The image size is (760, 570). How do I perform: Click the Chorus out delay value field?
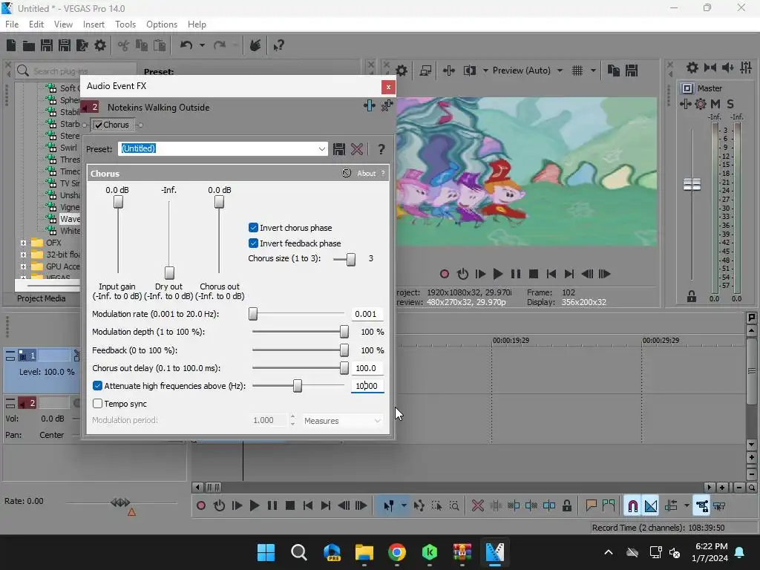367,368
